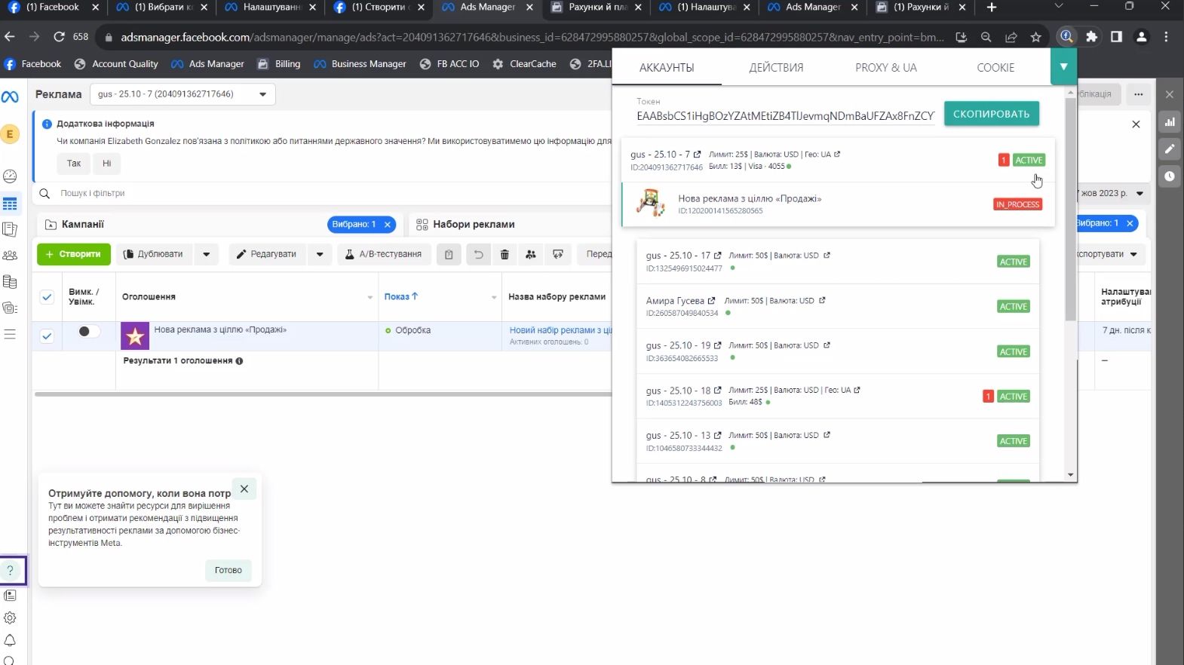This screenshot has width=1184, height=665.
Task: Click the clipboard copy icon in toolbar
Action: (449, 254)
